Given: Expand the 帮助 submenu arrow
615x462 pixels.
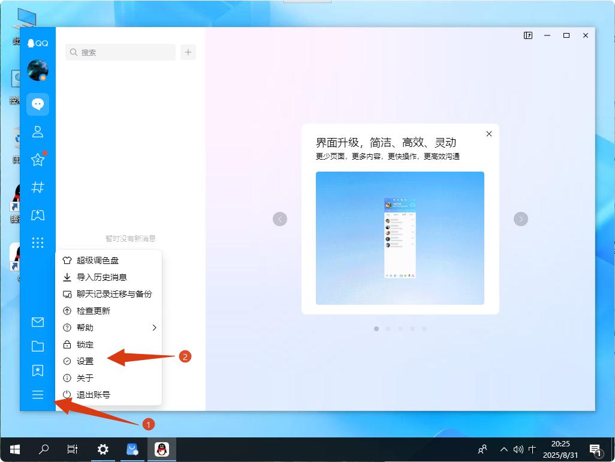Looking at the screenshot, I should coord(154,328).
